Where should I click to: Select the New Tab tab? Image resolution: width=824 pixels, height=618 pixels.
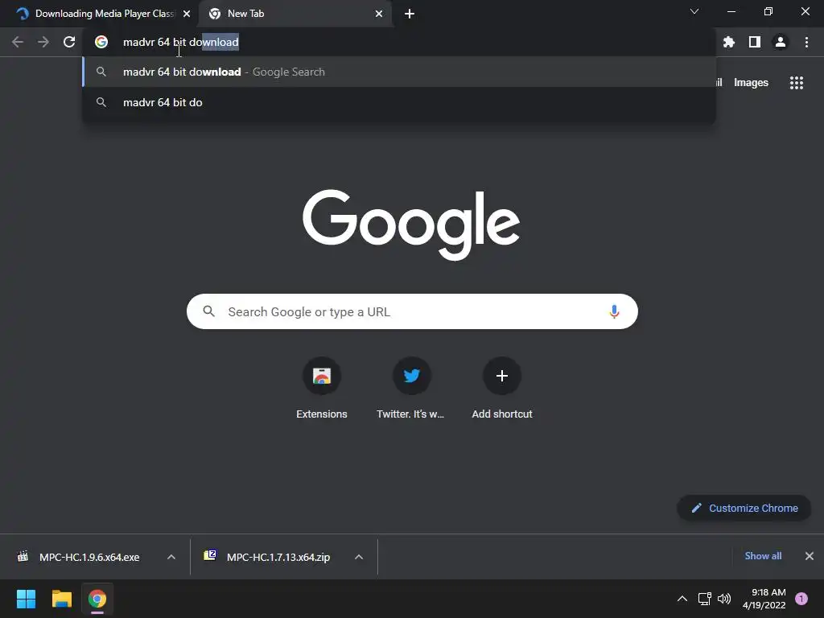[x=295, y=14]
